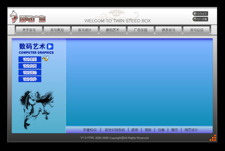Open the 双马策划 navigation tab
Viewport: 225px width, 151px height.
point(57,30)
